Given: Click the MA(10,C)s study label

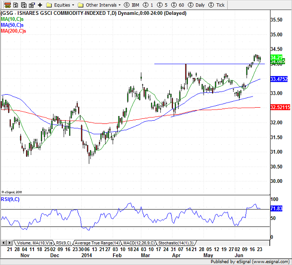Looking at the screenshot, I should 12,19.
